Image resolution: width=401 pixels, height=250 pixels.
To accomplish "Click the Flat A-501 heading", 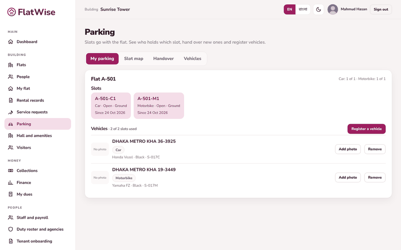I will click(x=103, y=79).
